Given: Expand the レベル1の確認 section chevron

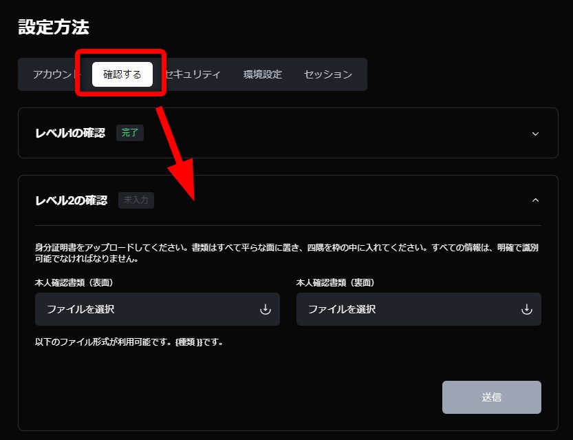Looking at the screenshot, I should [x=535, y=134].
